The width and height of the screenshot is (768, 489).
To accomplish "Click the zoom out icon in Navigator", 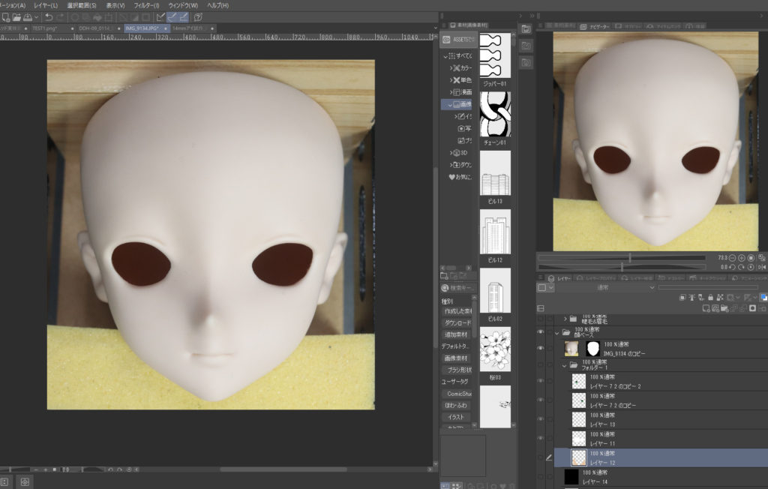I will (x=732, y=257).
